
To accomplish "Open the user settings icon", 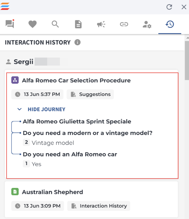I will click(147, 24).
